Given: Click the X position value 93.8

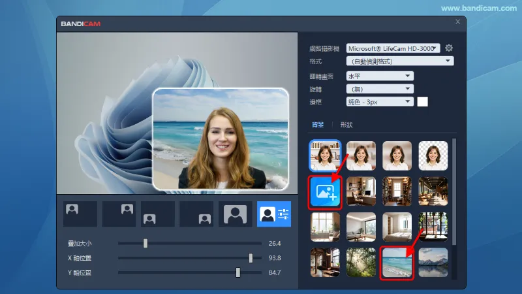Looking at the screenshot, I should click(275, 257).
